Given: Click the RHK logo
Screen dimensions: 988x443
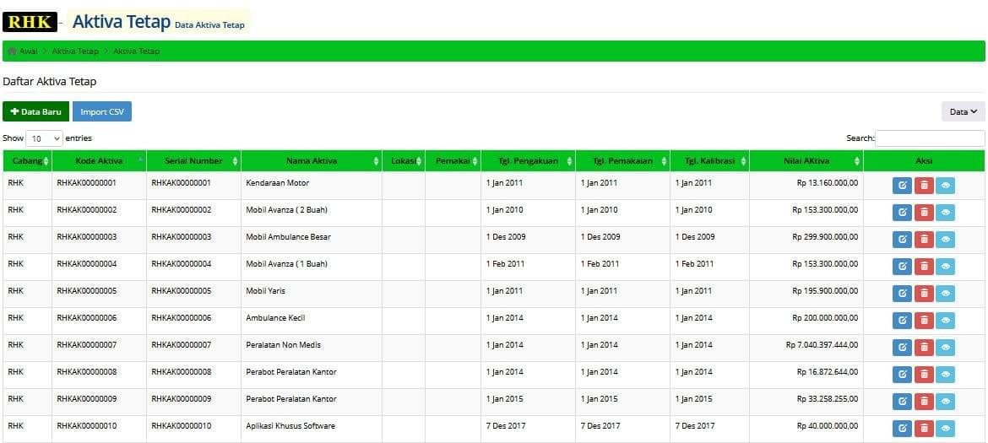Looking at the screenshot, I should [x=30, y=22].
